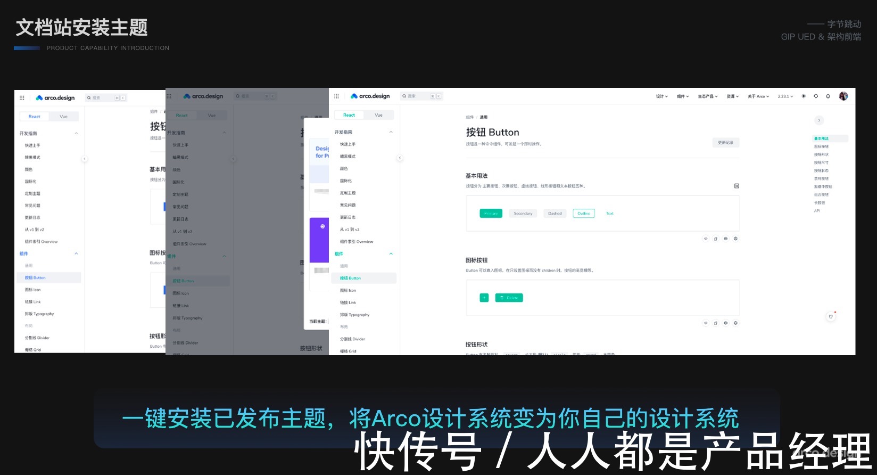Open apps grid icon in left screenshot
Screen dimensions: 877x475
tap(22, 98)
